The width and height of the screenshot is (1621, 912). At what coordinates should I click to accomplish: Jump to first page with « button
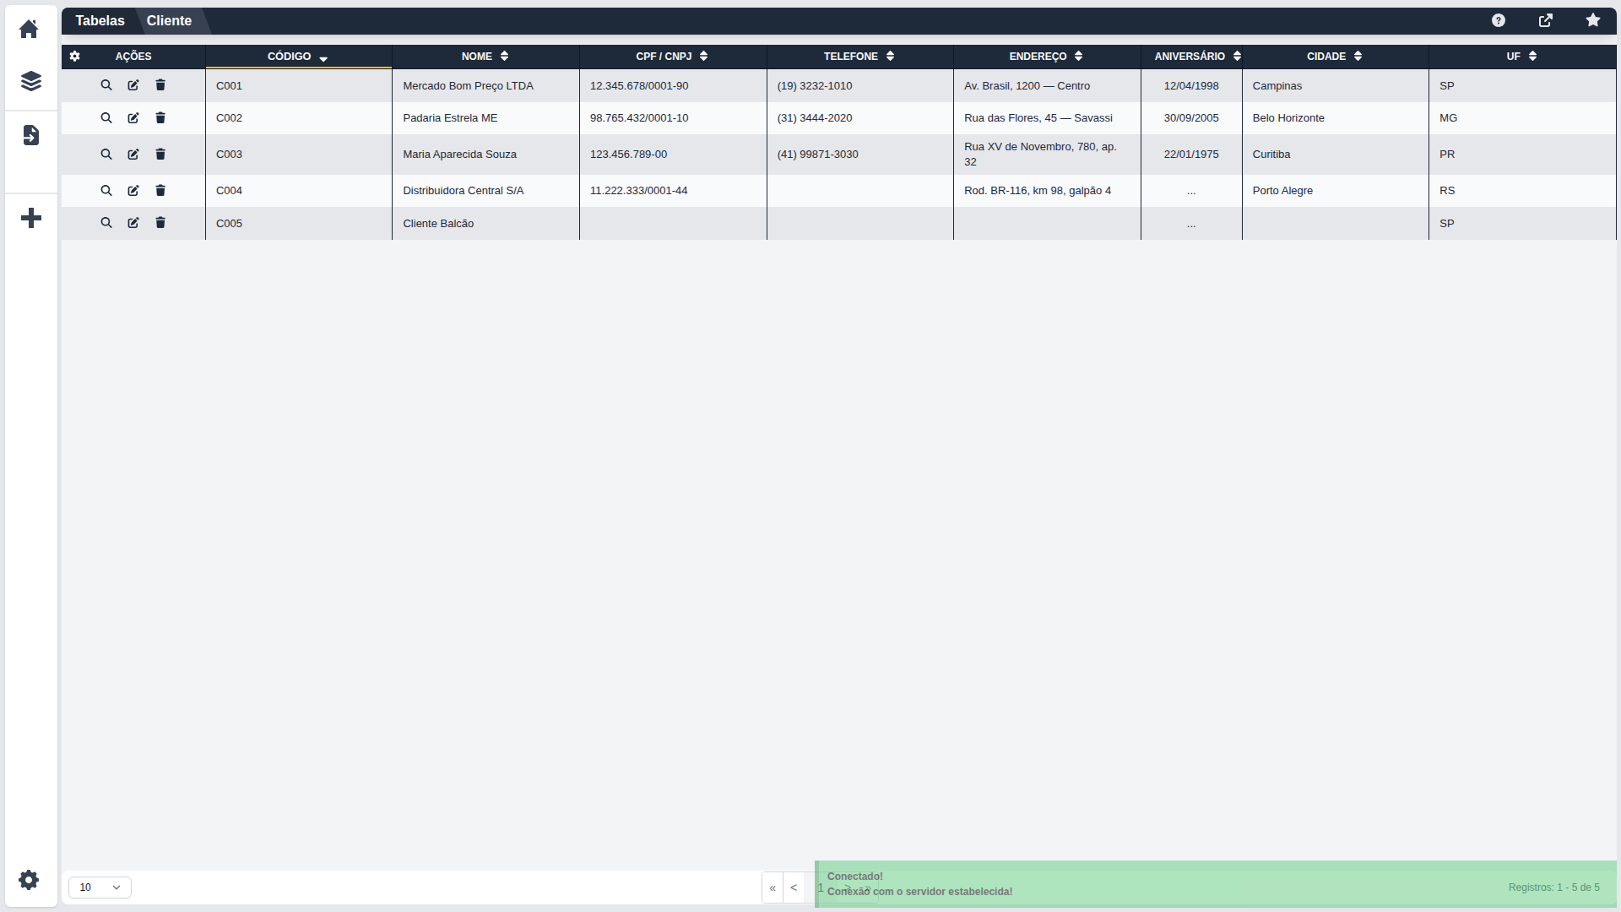click(773, 888)
